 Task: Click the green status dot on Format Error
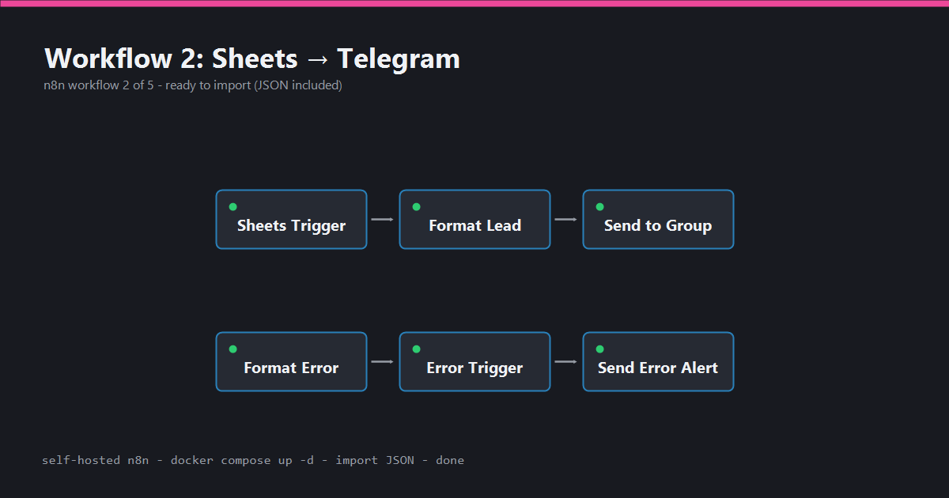tap(233, 349)
